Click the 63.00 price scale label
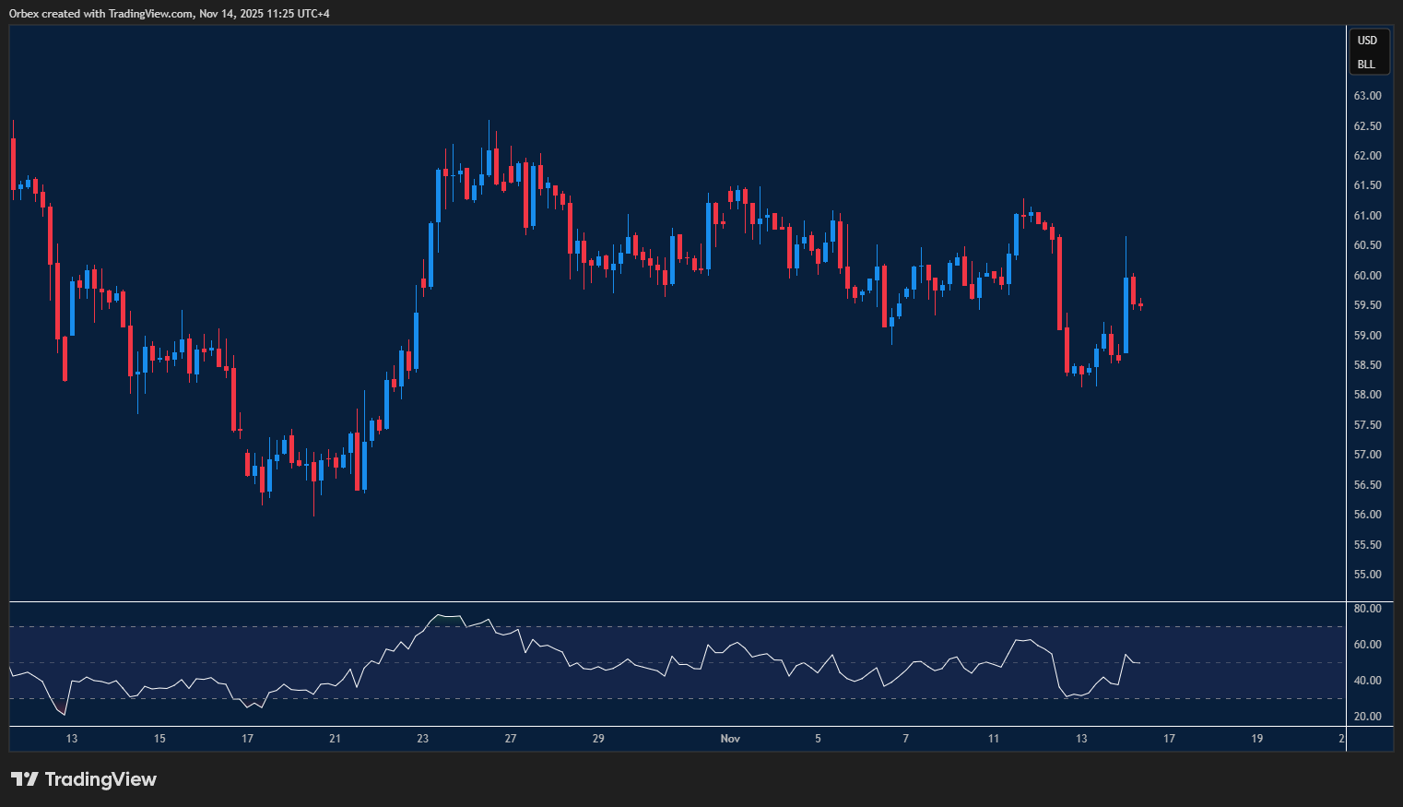1403x807 pixels. click(x=1367, y=95)
